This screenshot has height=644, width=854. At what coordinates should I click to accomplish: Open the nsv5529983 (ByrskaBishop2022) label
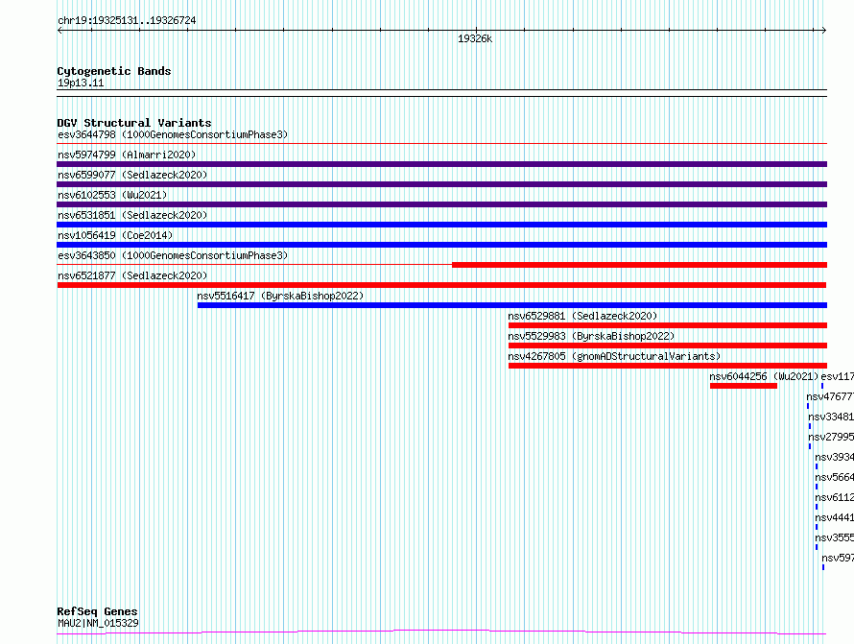591,336
